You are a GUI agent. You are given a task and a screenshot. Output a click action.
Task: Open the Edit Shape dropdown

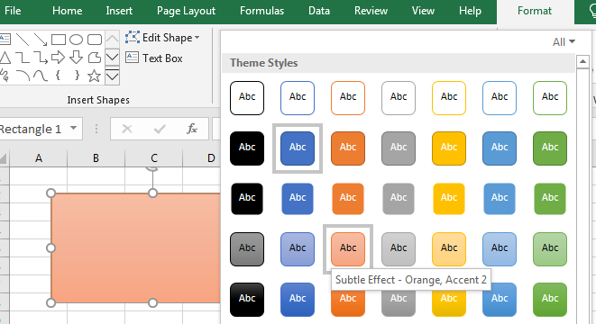[x=162, y=38]
